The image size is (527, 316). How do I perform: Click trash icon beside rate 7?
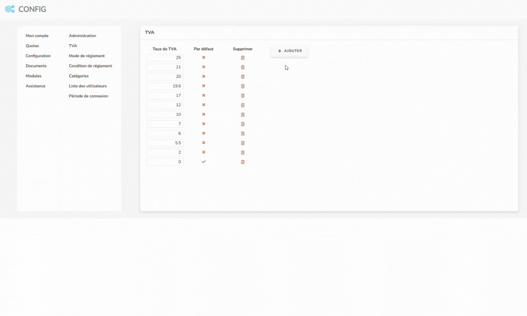tap(243, 124)
